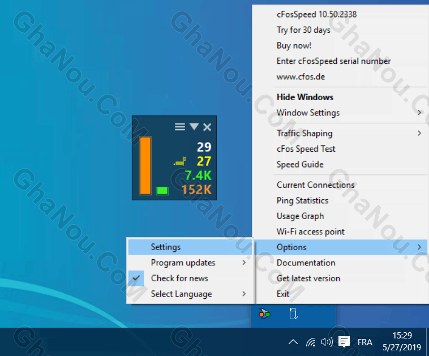This screenshot has width=429, height=356.
Task: Click the volume speaker taskbar icon
Action: pyautogui.click(x=327, y=342)
